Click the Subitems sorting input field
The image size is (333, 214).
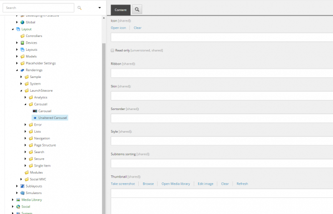click(x=221, y=164)
